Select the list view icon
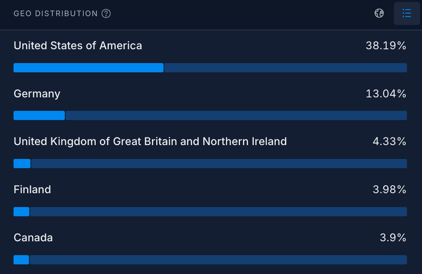Screen dimensions: 422x274 (407, 13)
